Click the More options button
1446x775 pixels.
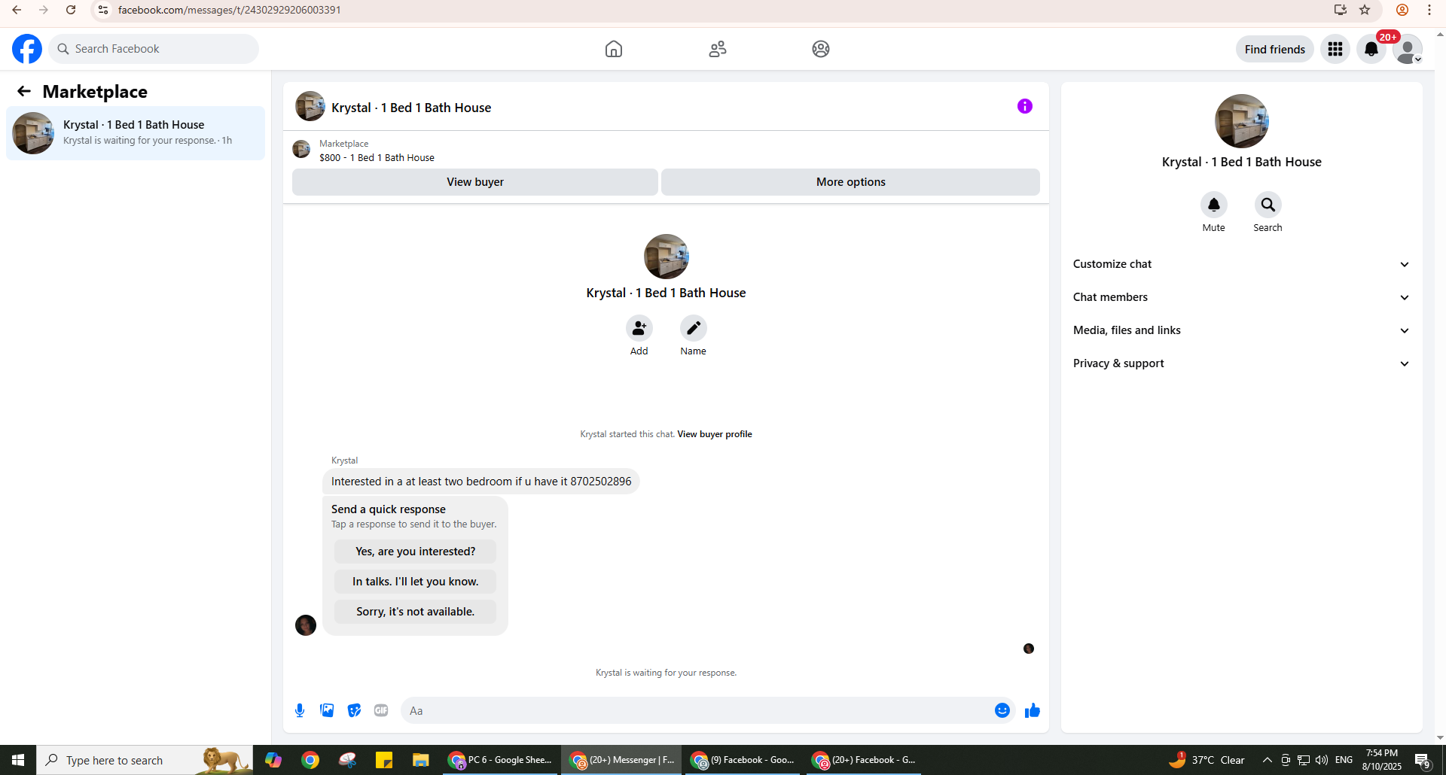coord(851,182)
